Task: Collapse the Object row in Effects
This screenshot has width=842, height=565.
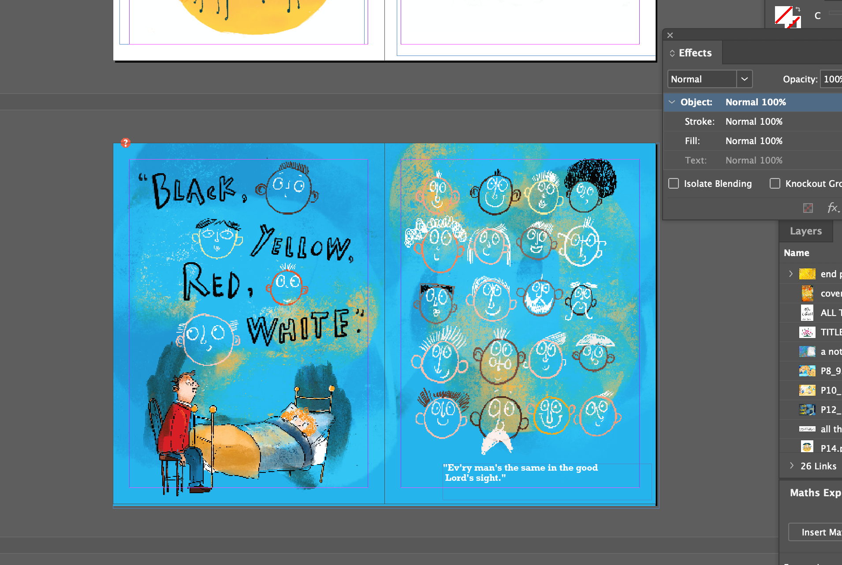Action: [672, 102]
